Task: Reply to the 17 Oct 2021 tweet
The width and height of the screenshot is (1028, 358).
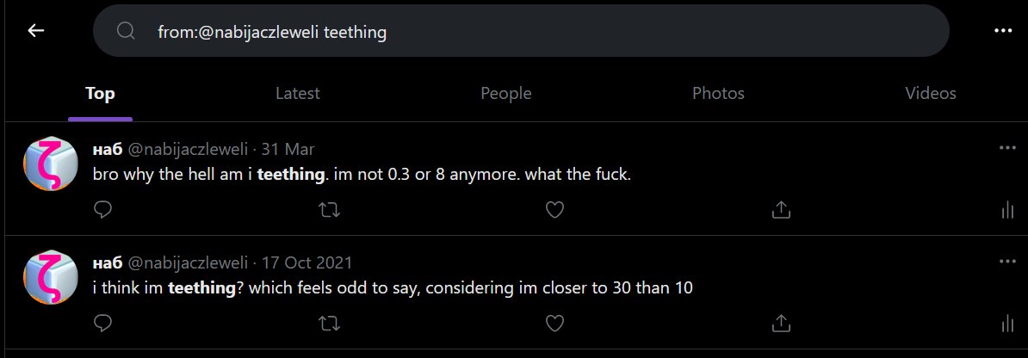Action: click(103, 324)
